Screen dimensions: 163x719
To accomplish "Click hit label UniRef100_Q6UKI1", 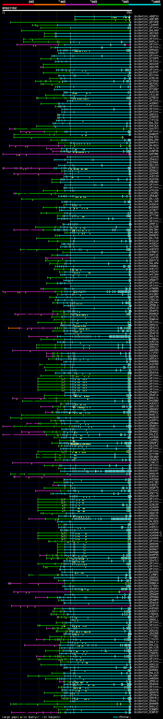I will click(146, 367).
